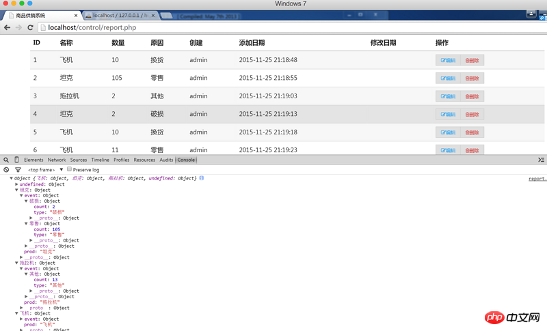The width and height of the screenshot is (547, 331).
Task: Click the 修改日期 column header
Action: (383, 43)
